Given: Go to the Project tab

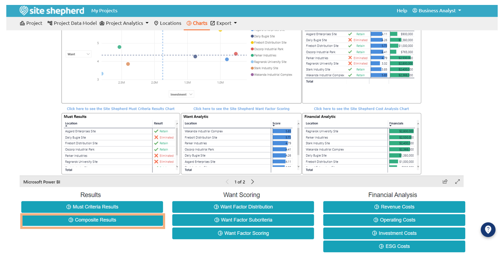Looking at the screenshot, I should (31, 23).
